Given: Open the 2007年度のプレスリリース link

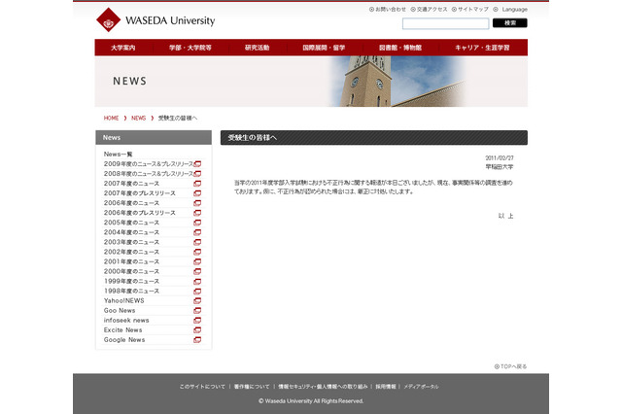Looking at the screenshot, I should [x=140, y=193].
